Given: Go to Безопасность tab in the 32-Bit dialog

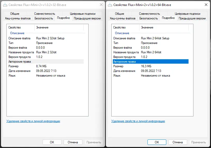Looking at the screenshot, I should point(44,18).
